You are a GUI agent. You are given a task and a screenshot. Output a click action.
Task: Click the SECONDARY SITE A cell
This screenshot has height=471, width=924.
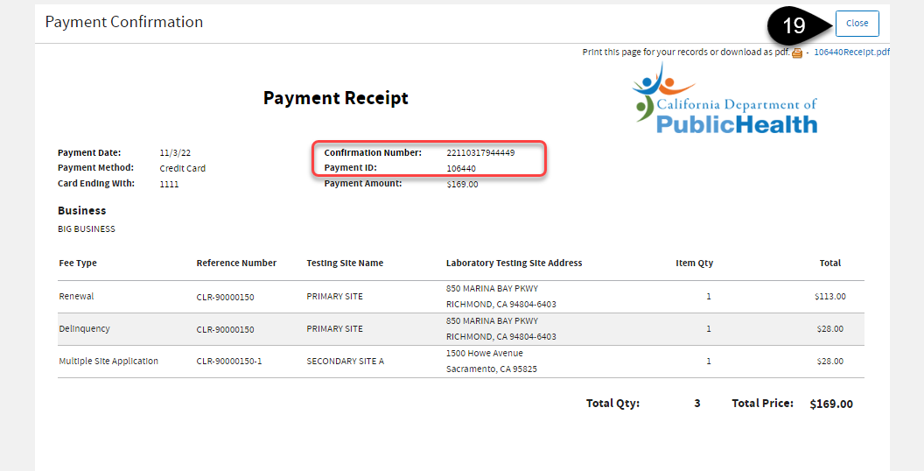(346, 362)
